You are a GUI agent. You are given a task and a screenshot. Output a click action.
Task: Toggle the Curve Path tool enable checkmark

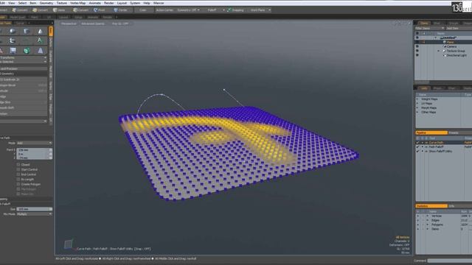(x=417, y=142)
